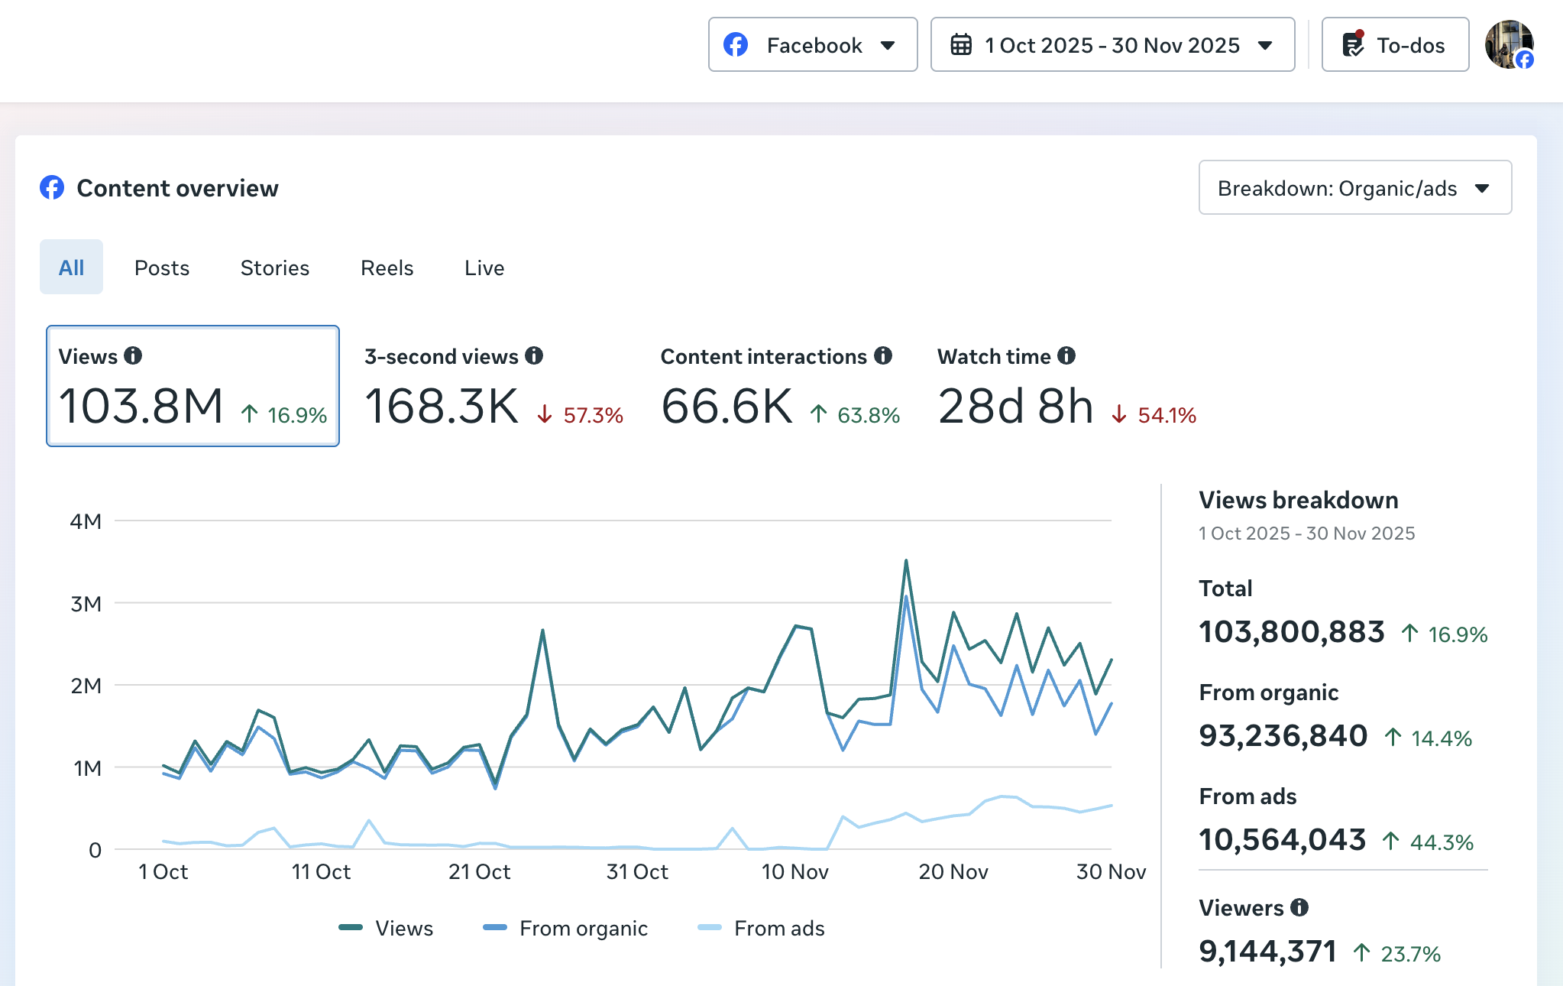The width and height of the screenshot is (1563, 986).
Task: Toggle the From ads series in legend
Action: pos(761,928)
